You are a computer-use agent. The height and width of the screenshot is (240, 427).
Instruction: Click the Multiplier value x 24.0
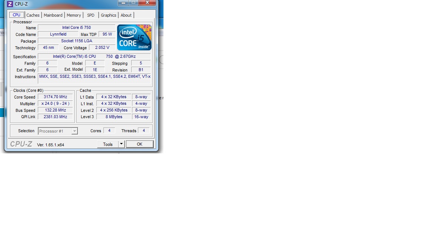pyautogui.click(x=55, y=103)
